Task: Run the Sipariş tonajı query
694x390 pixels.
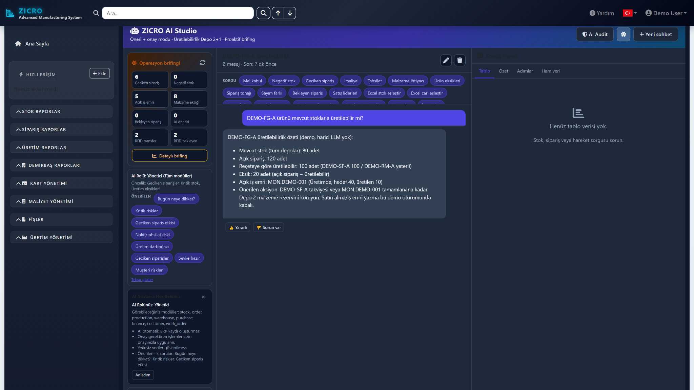Action: [x=239, y=93]
